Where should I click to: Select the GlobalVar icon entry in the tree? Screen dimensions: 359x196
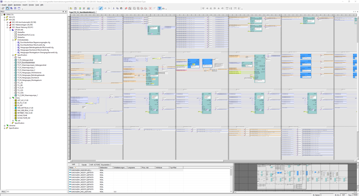tap(16, 37)
